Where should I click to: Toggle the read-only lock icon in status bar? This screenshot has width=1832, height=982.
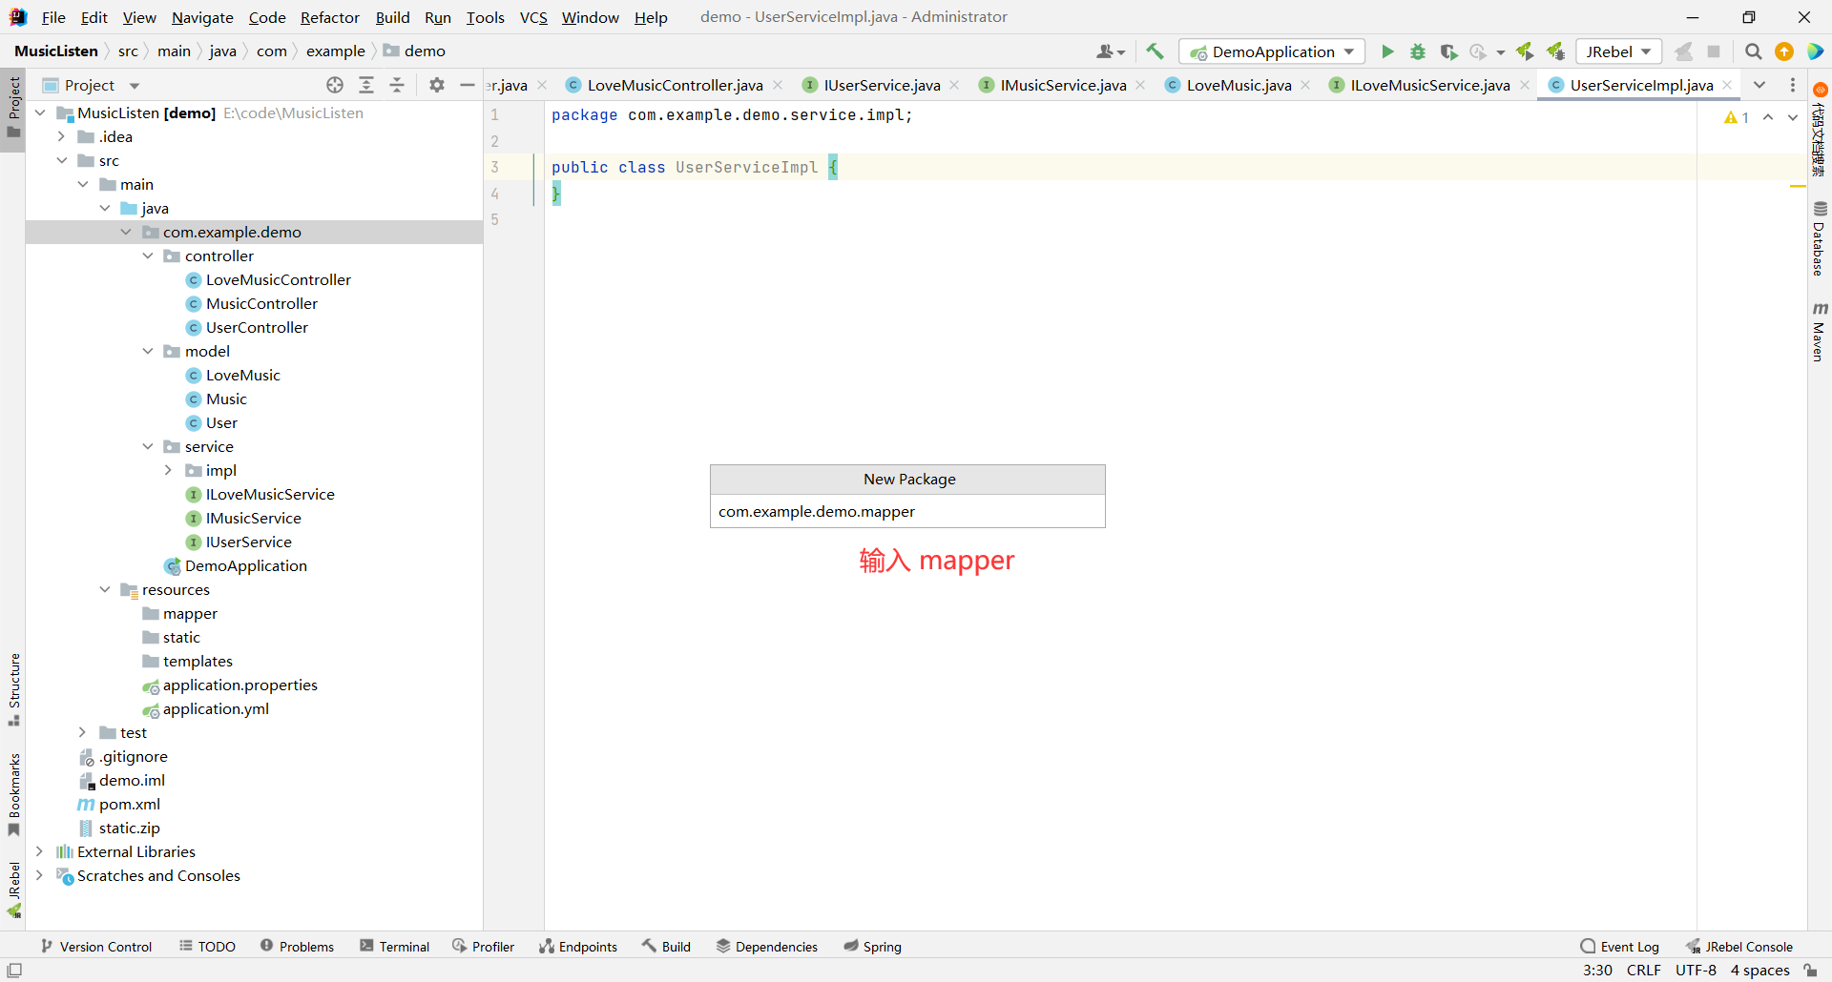(x=1810, y=971)
